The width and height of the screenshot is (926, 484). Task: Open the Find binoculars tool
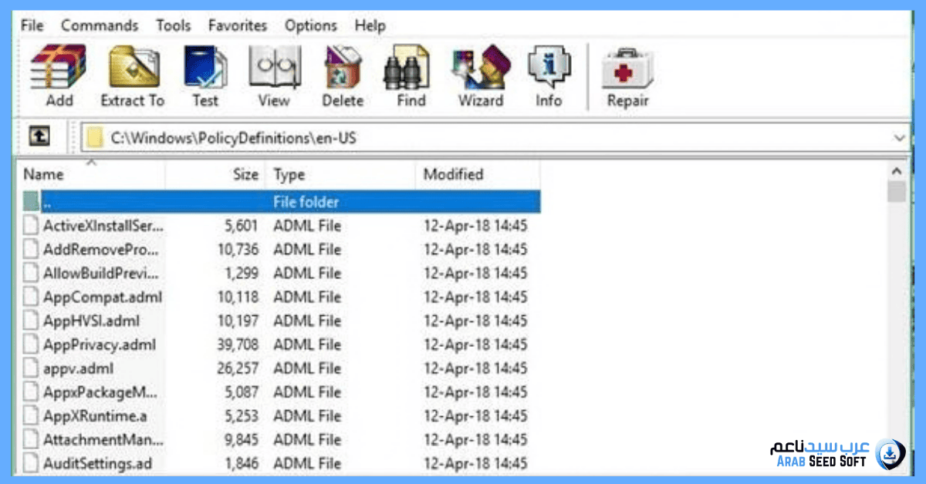(x=411, y=76)
